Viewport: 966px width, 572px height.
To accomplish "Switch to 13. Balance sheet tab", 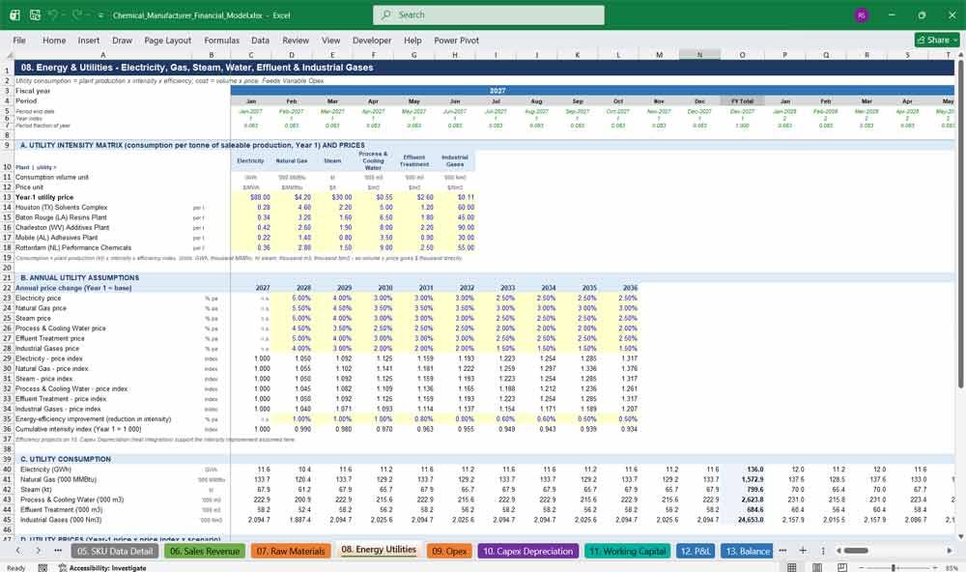I will click(x=748, y=551).
